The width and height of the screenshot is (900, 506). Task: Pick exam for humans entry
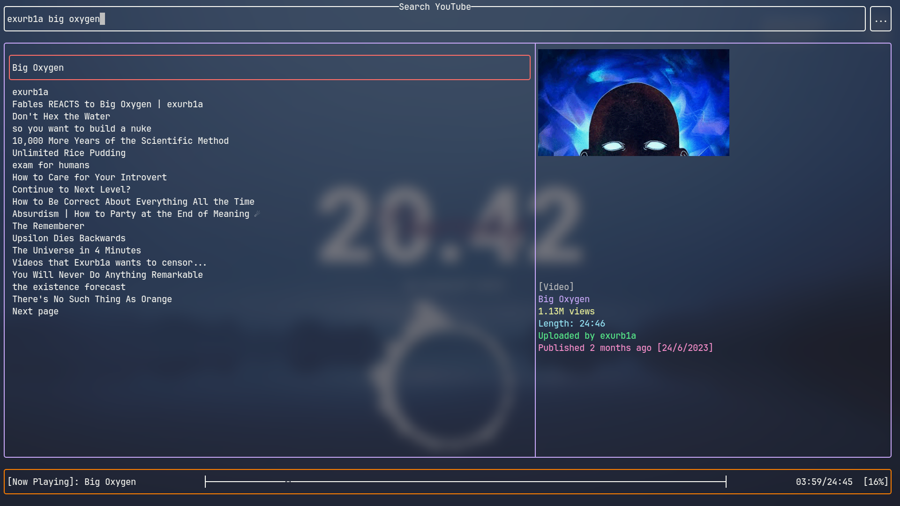51,165
